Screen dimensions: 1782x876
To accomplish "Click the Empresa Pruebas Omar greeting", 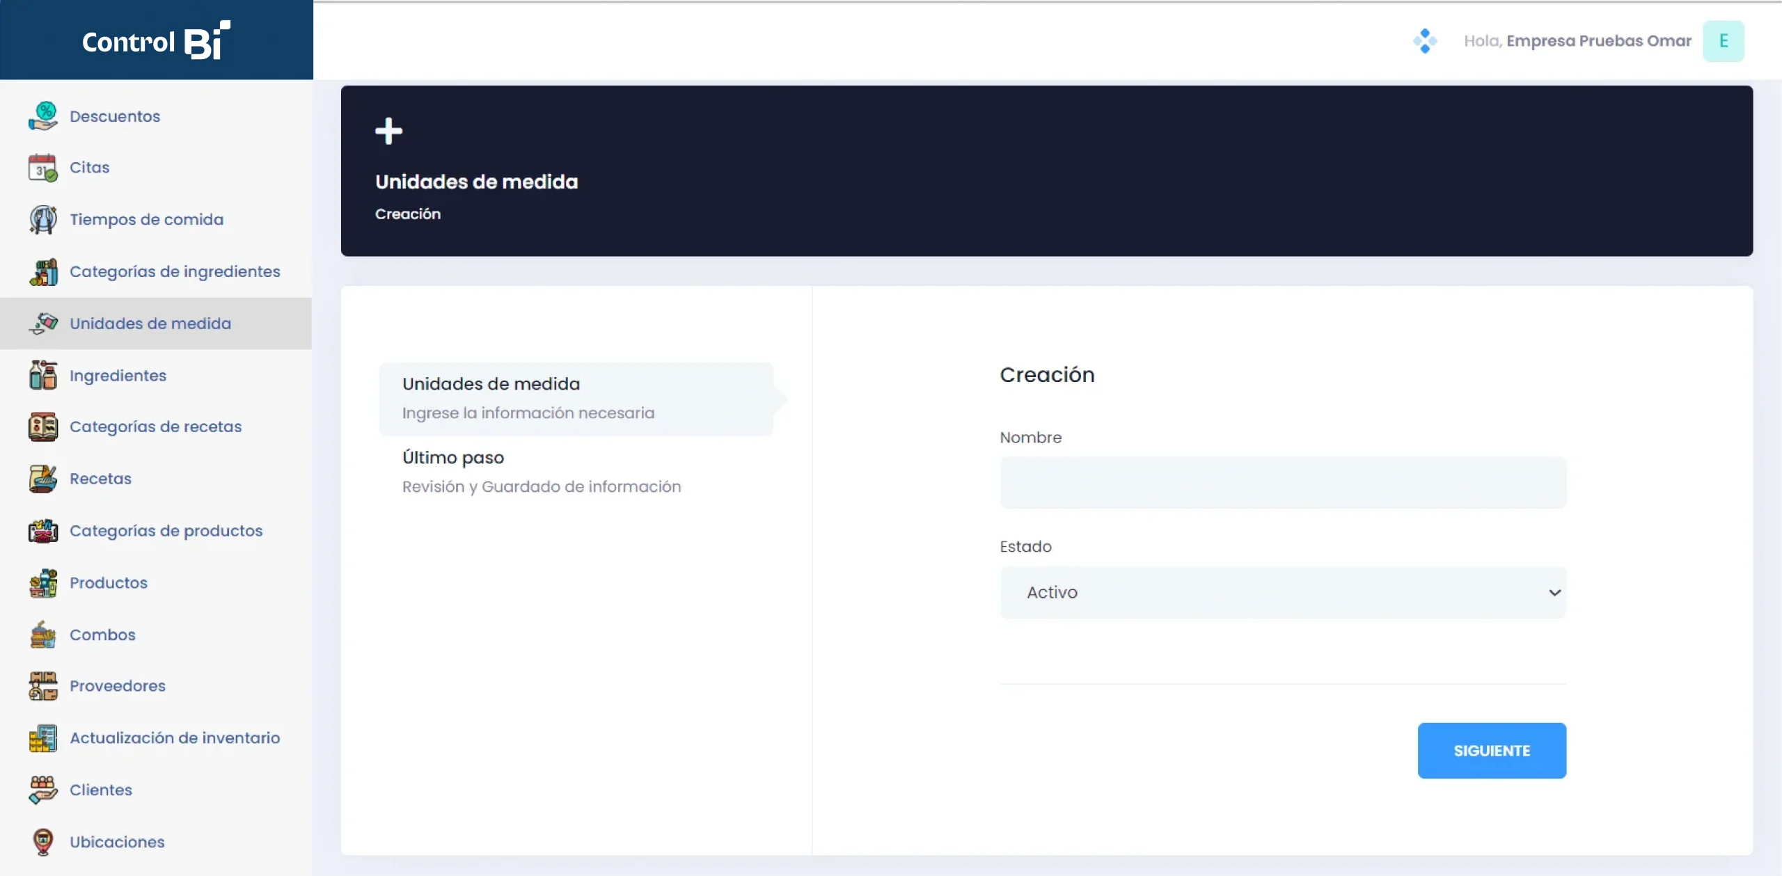I will pos(1577,41).
